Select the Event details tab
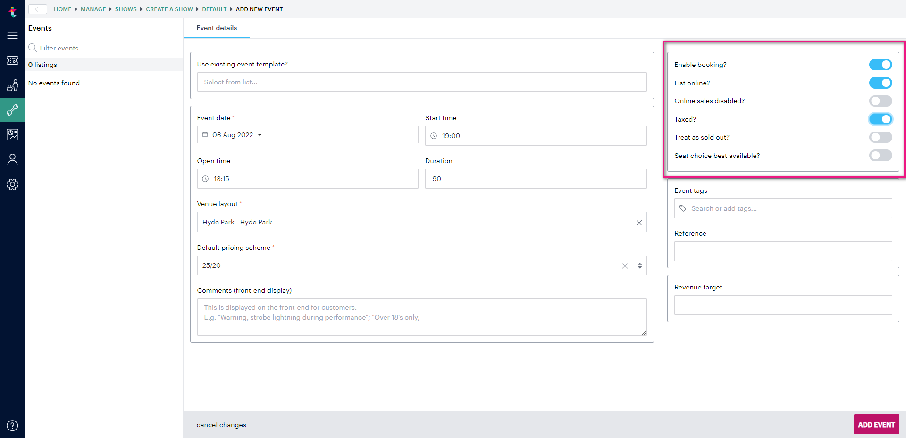The width and height of the screenshot is (906, 438). (x=217, y=28)
